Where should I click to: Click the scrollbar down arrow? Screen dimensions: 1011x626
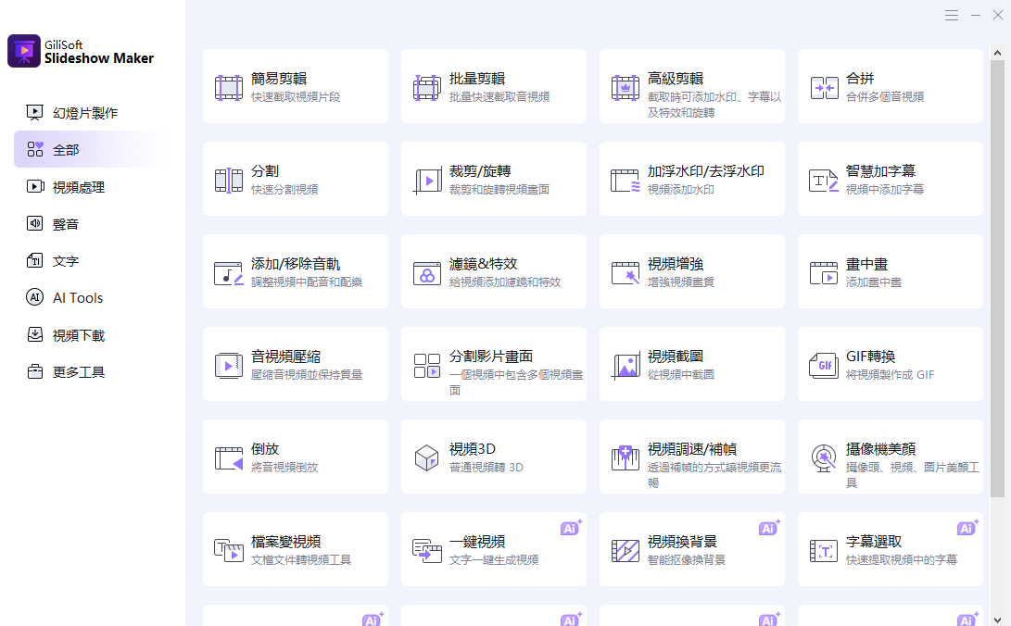point(997,619)
